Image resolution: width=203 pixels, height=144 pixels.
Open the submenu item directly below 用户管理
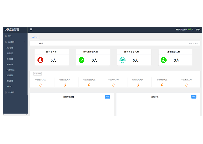[x=15, y=53]
